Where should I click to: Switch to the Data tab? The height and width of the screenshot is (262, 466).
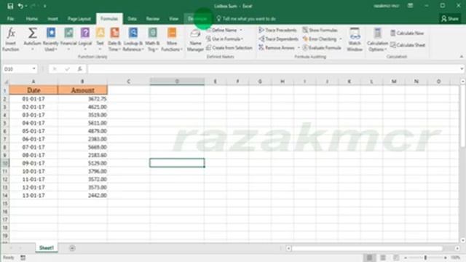132,19
